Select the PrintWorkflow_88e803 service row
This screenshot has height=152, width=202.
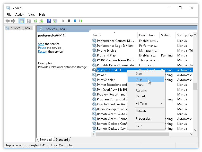pos(143,90)
